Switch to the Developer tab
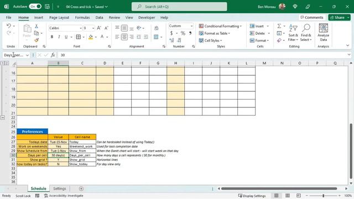The width and height of the screenshot is (354, 199). (147, 17)
